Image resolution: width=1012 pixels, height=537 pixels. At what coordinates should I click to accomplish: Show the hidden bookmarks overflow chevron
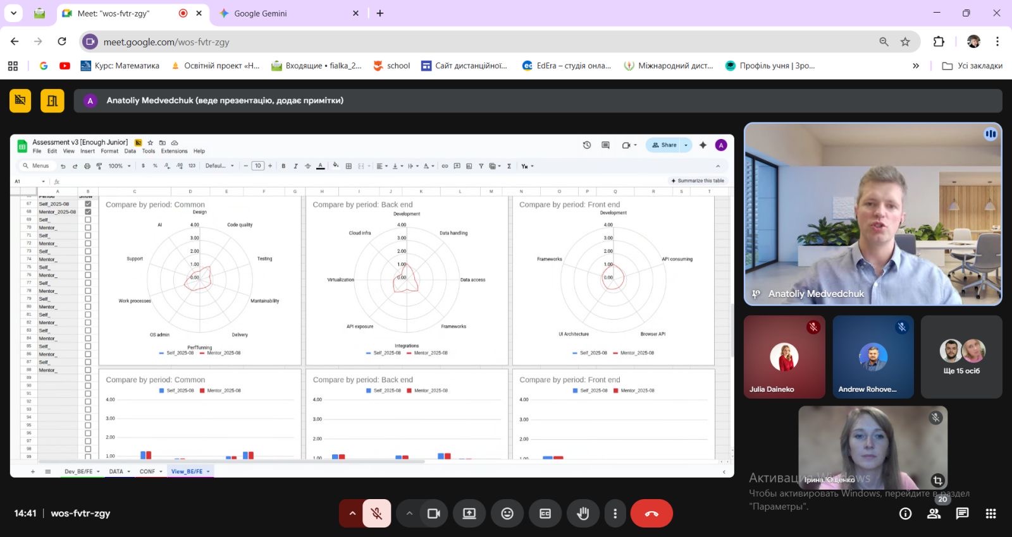tap(915, 66)
